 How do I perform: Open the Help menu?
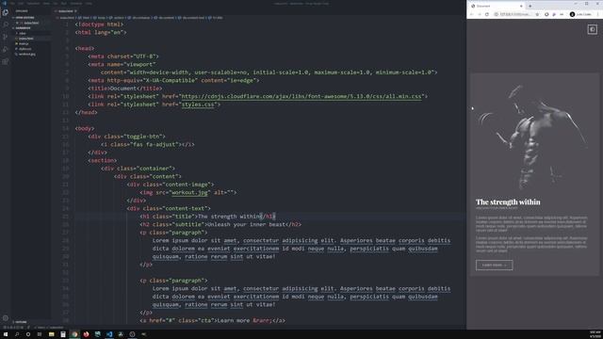89,4
